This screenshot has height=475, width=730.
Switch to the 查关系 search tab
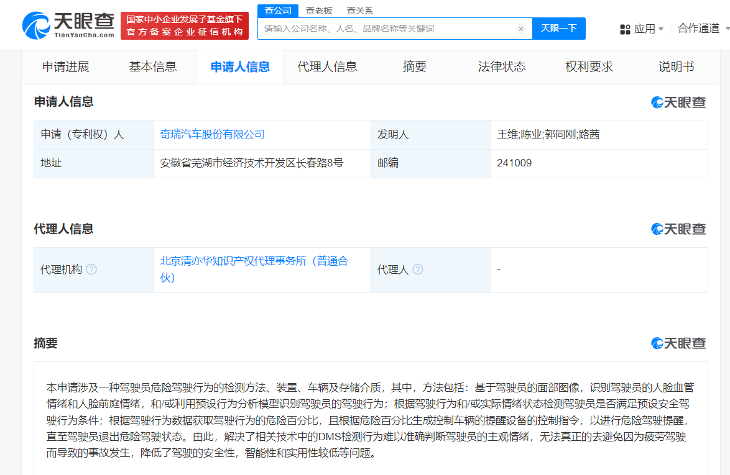(360, 11)
